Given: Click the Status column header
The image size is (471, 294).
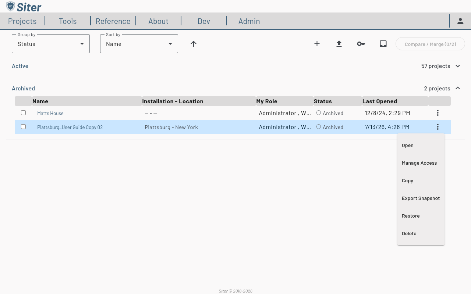Looking at the screenshot, I should [x=337, y=101].
